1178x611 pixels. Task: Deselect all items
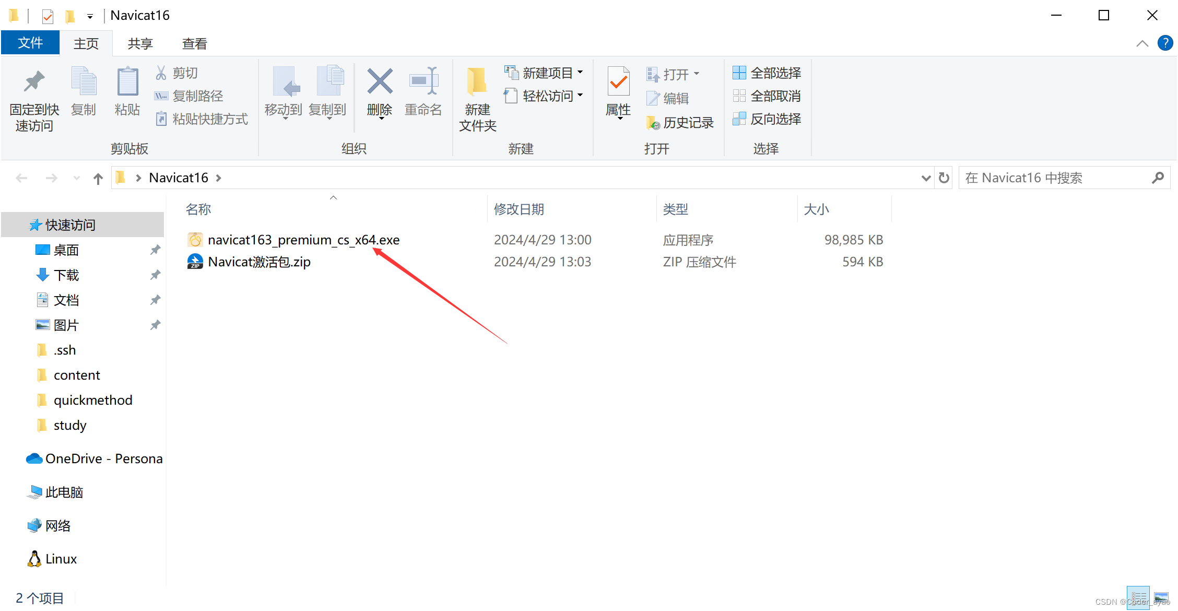pyautogui.click(x=767, y=96)
